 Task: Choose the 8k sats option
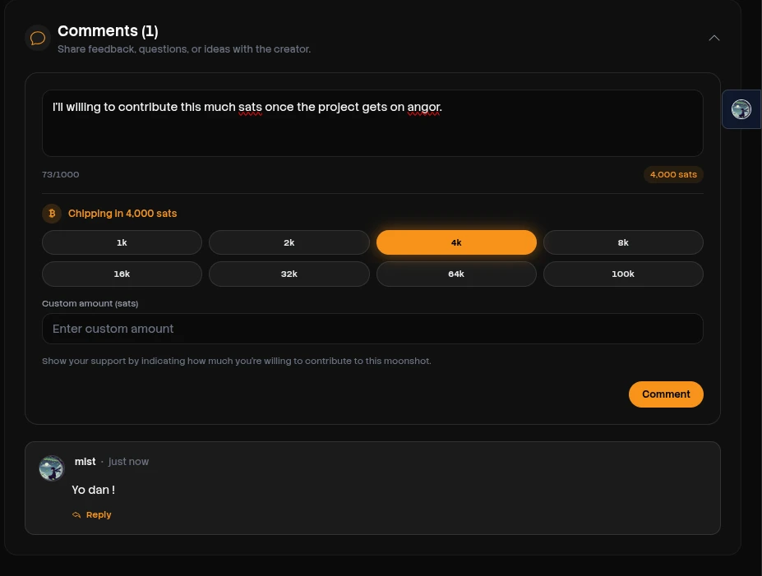[x=623, y=242]
